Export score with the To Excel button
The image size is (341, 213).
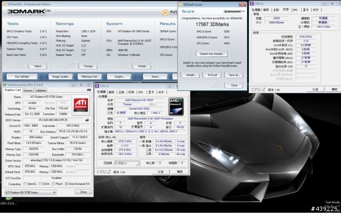212,75
